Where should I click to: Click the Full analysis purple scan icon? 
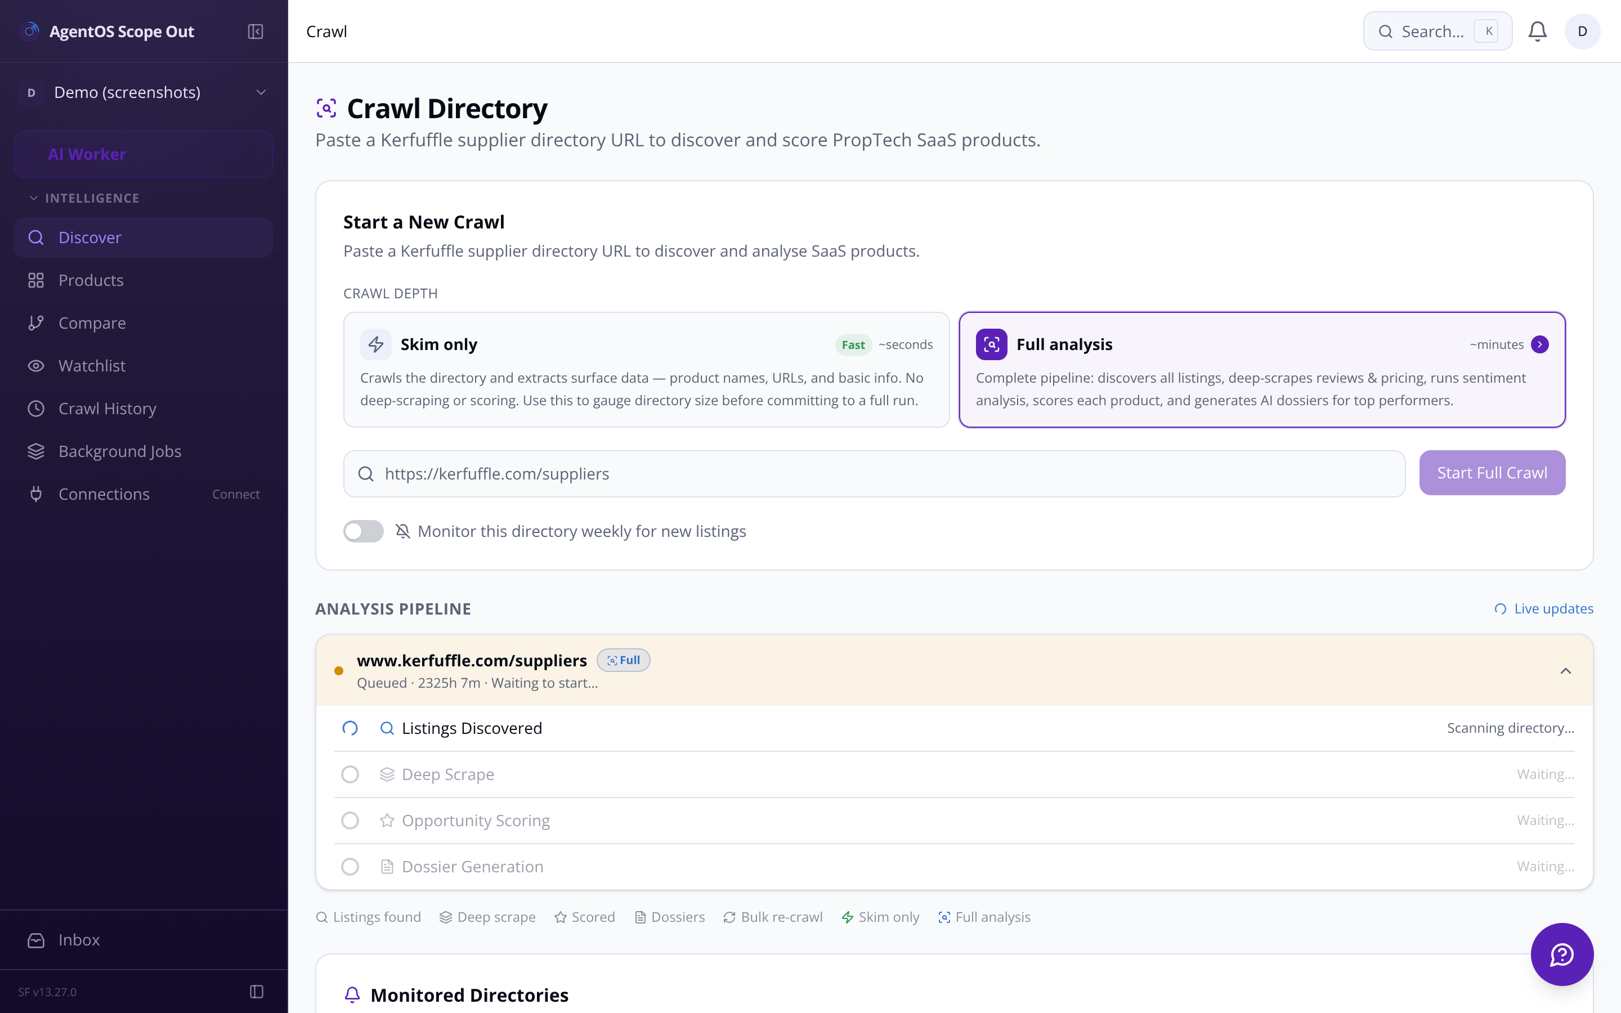click(991, 344)
